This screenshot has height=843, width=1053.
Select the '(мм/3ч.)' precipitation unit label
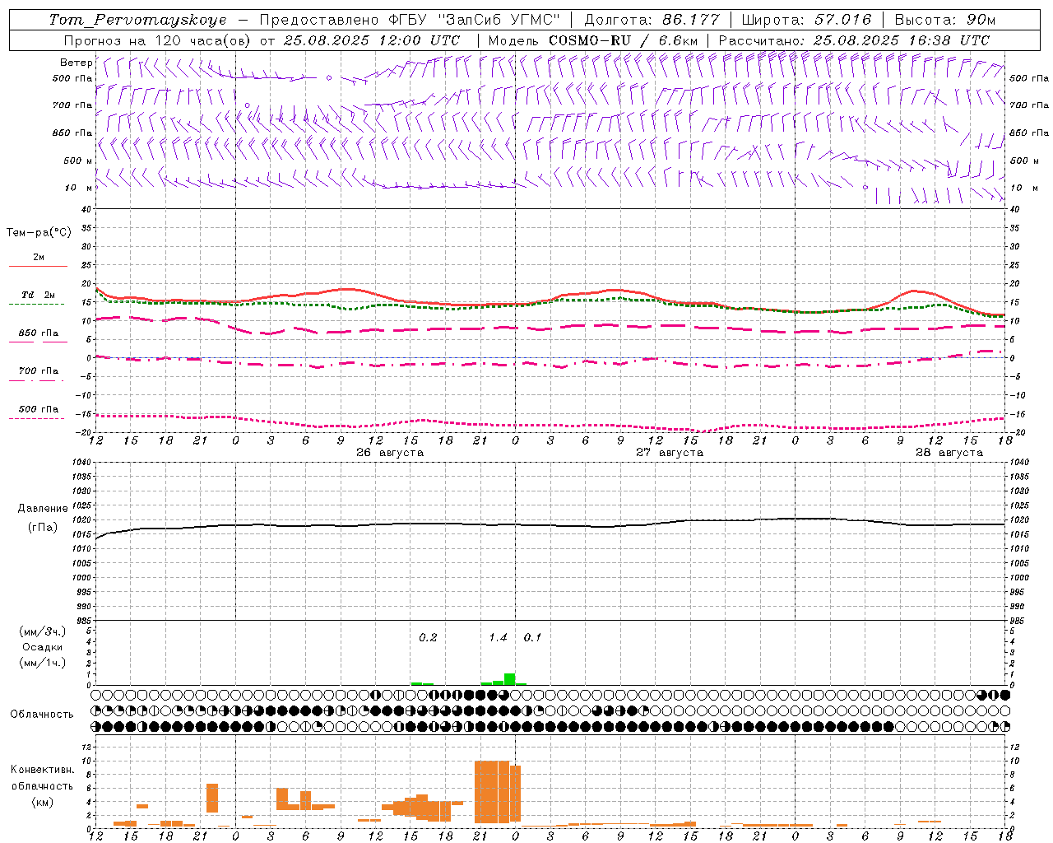[43, 631]
